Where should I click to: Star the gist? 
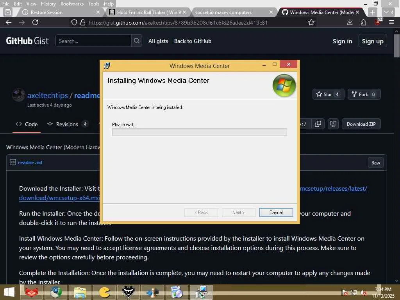coord(328,94)
